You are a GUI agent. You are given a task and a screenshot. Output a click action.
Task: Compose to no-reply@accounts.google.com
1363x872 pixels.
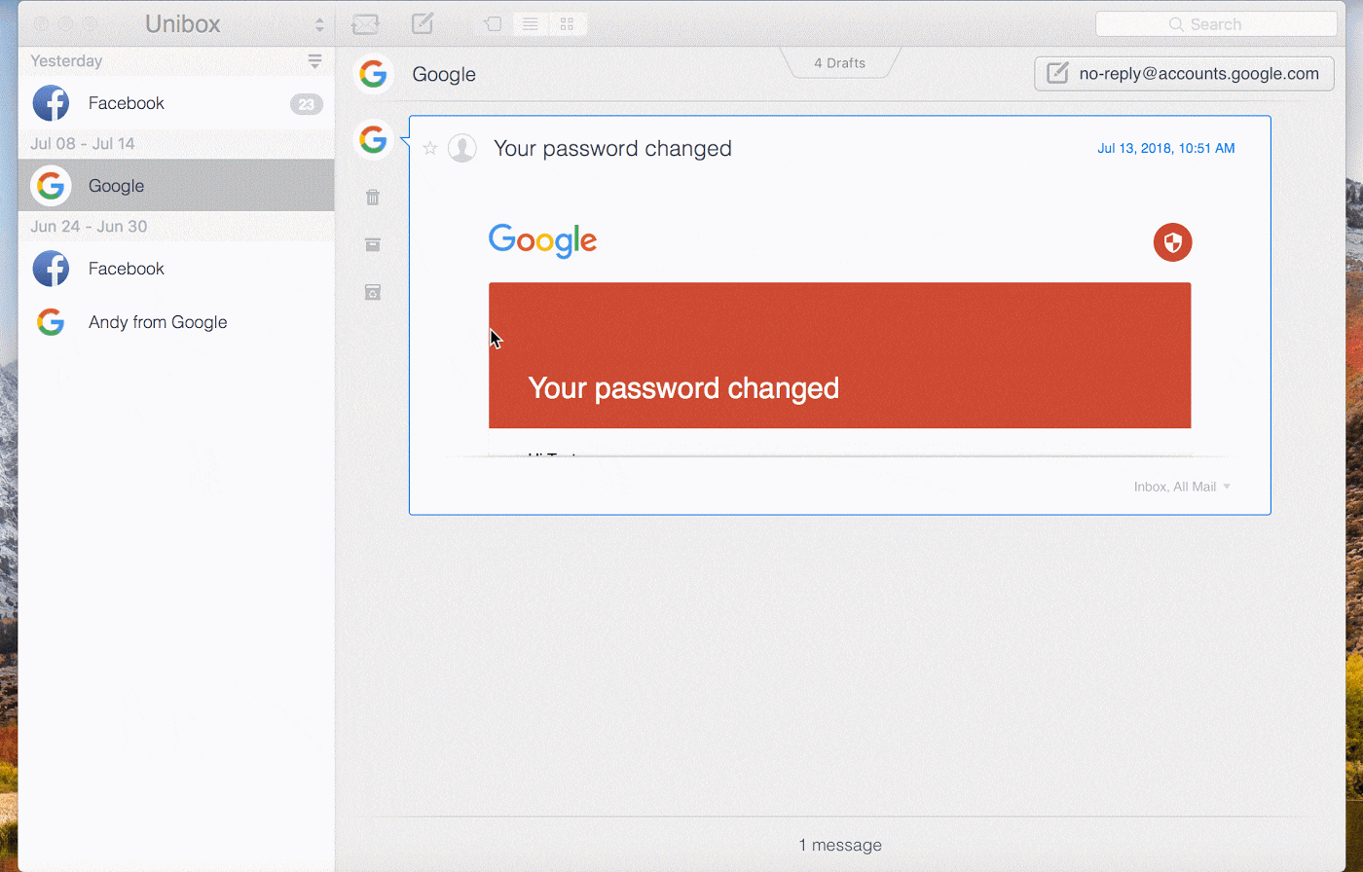tap(1184, 74)
